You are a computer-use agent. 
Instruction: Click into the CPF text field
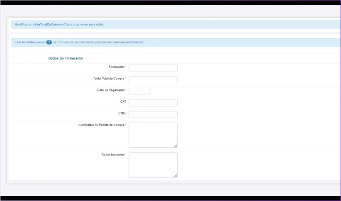click(153, 103)
